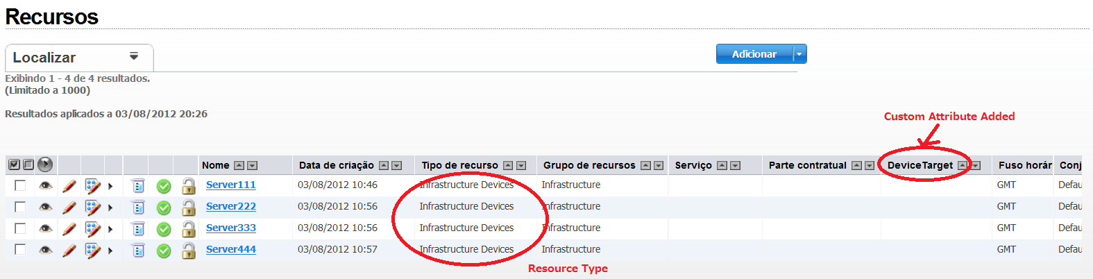Expand the Localizar search panel
The width and height of the screenshot is (1093, 279).
pos(134,57)
